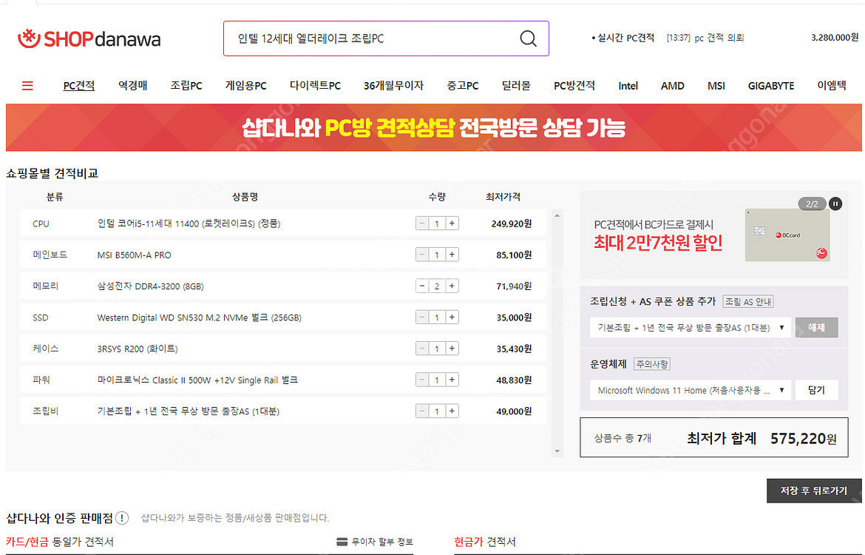Viewport: 865px width, 555px height.
Task: Open the 다이렉트PC menu
Action: pos(315,86)
